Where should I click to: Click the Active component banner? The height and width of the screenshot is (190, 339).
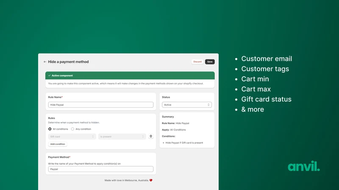(130, 76)
